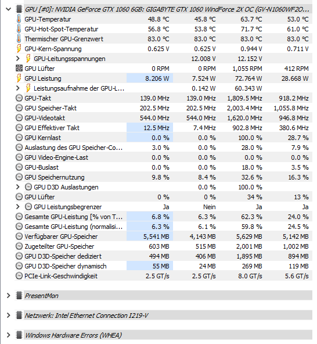Select the GPU-Temperatur row label
The height and width of the screenshot is (344, 317).
coord(48,19)
